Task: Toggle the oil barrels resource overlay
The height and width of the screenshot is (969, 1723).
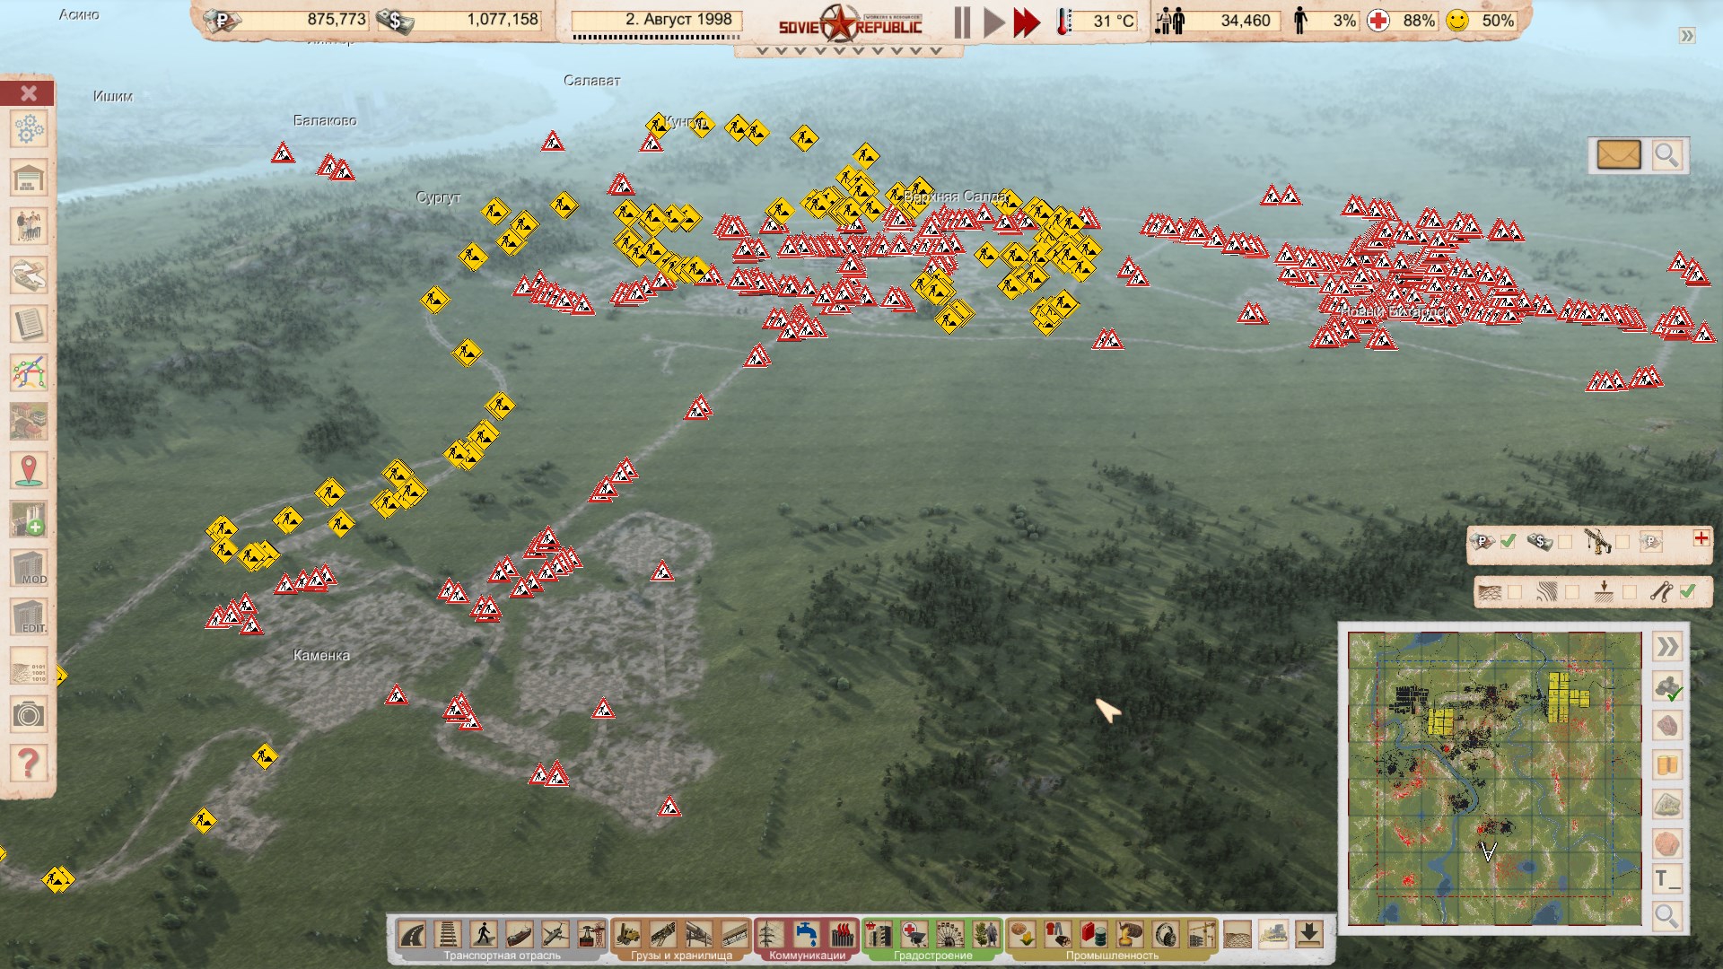Action: pos(1667,765)
